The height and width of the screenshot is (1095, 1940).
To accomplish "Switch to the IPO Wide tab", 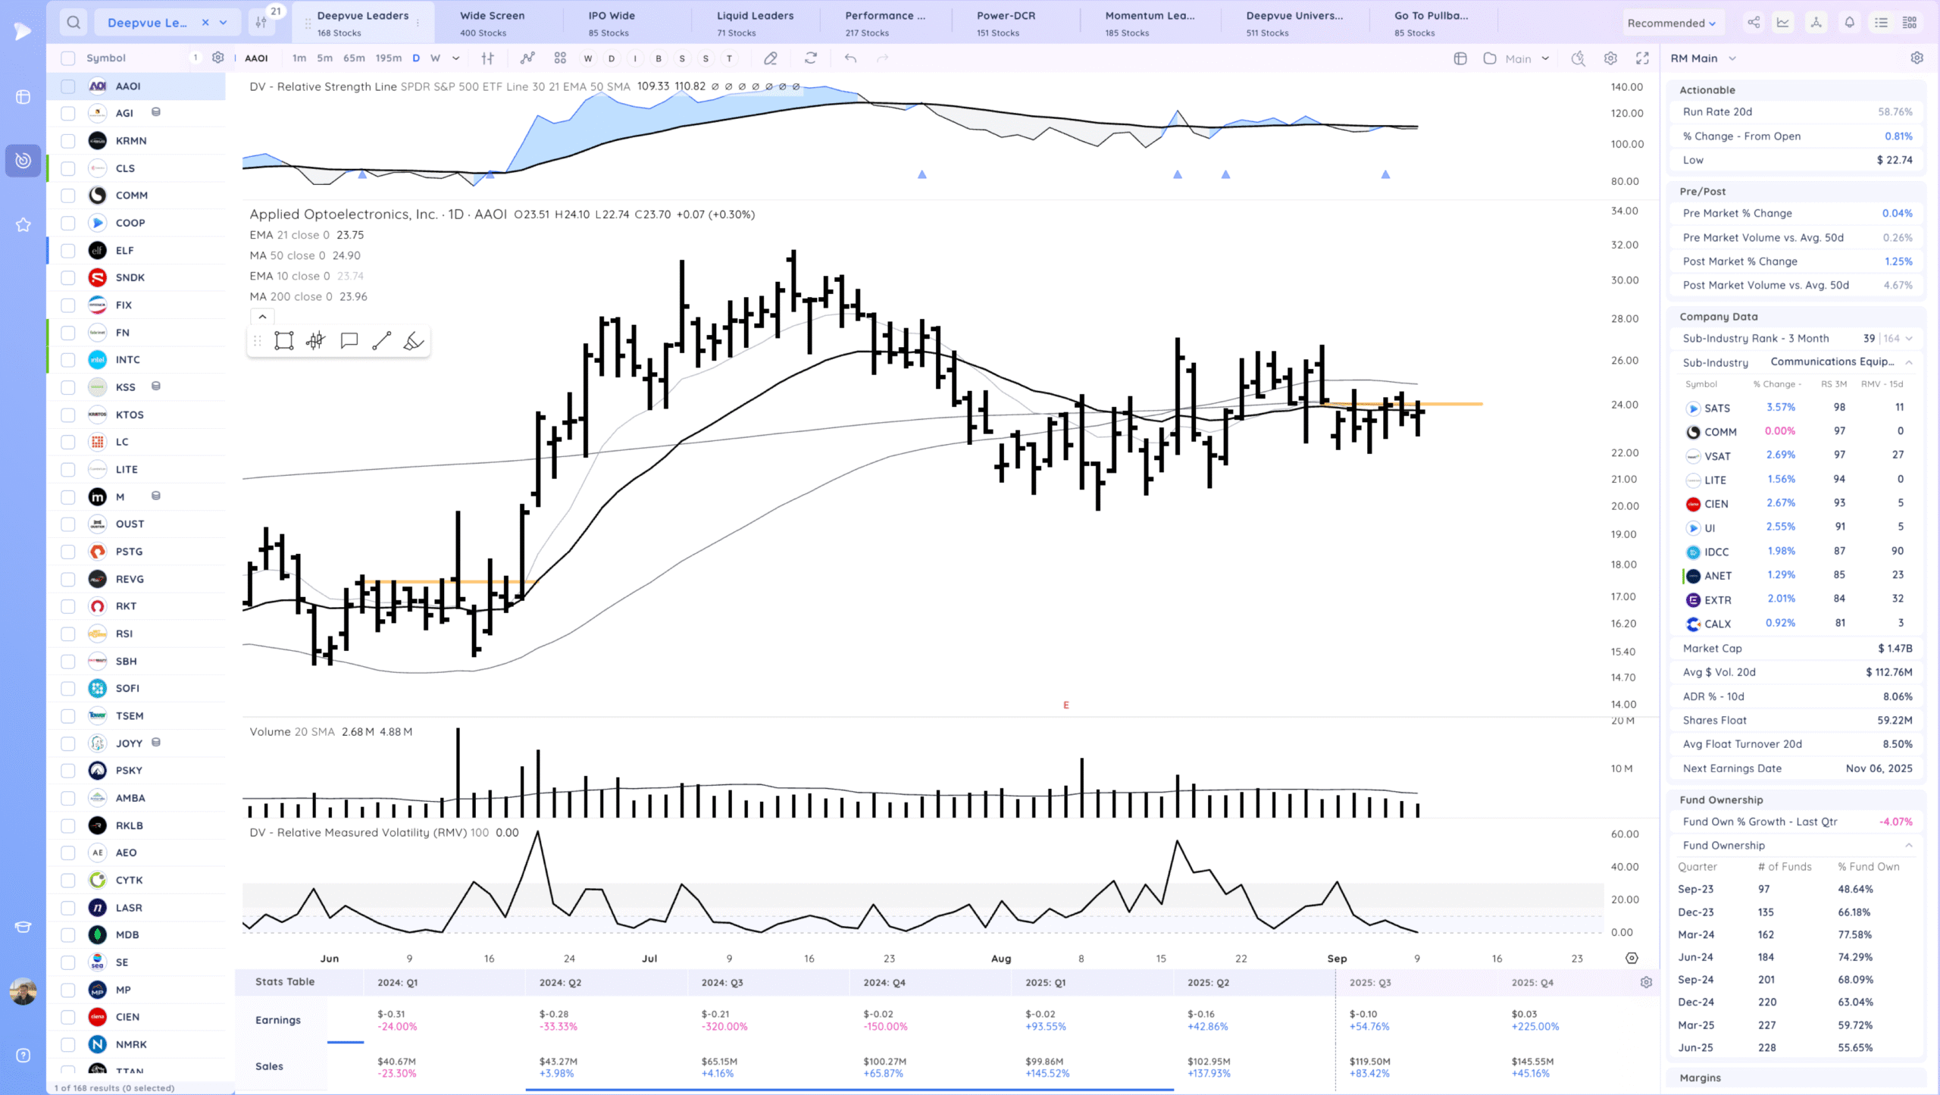I will tap(611, 23).
